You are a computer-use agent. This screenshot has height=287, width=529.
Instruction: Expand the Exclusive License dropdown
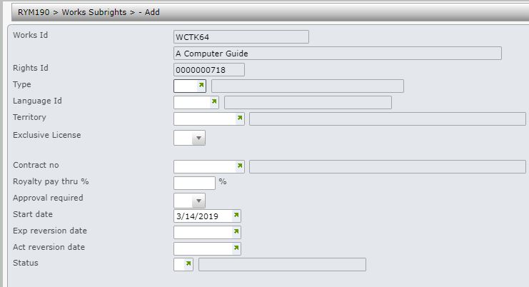coord(198,138)
